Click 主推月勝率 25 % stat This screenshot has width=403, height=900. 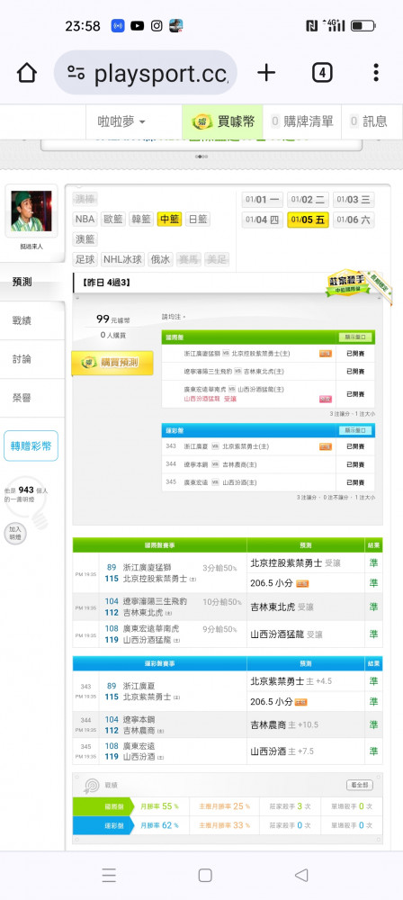click(225, 806)
